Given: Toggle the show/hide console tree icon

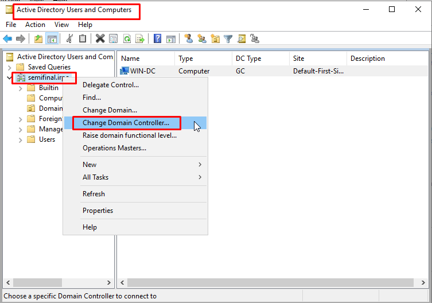Looking at the screenshot, I should click(52, 39).
